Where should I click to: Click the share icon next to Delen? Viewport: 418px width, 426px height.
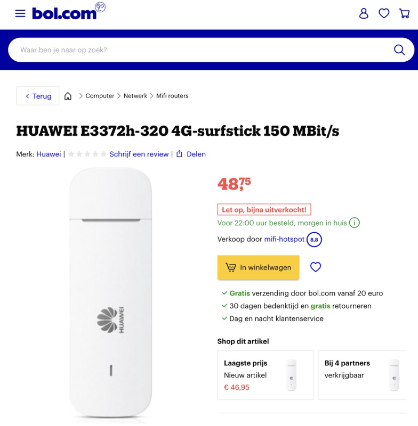[180, 154]
